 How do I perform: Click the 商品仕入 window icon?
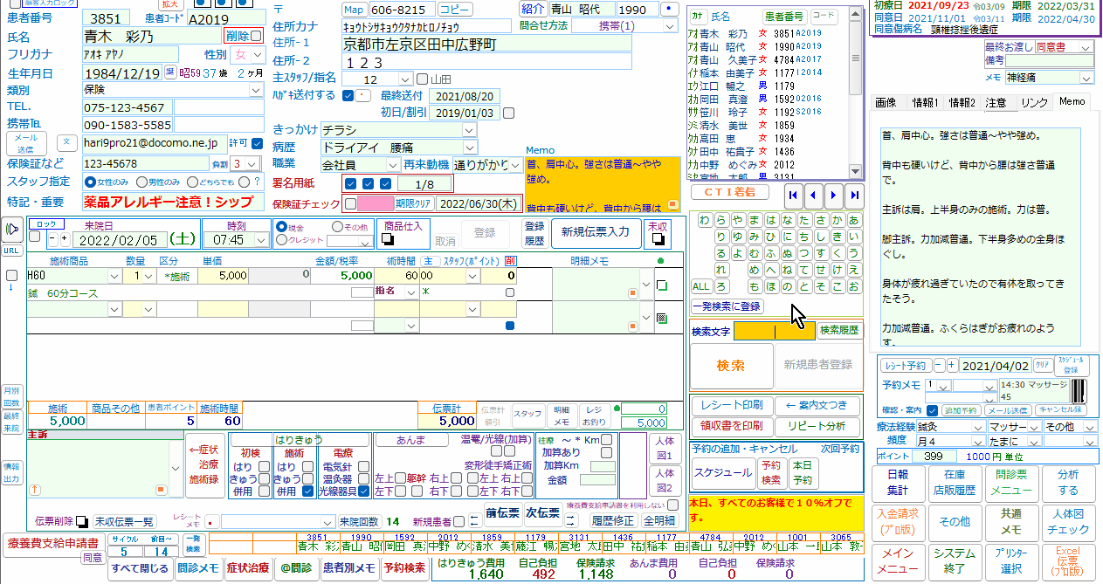[x=389, y=238]
